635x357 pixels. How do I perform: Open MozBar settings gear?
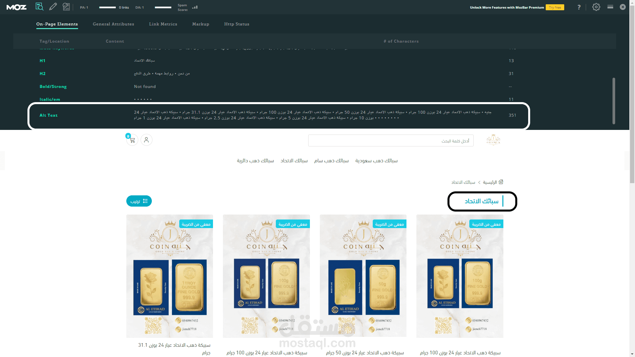tap(596, 7)
